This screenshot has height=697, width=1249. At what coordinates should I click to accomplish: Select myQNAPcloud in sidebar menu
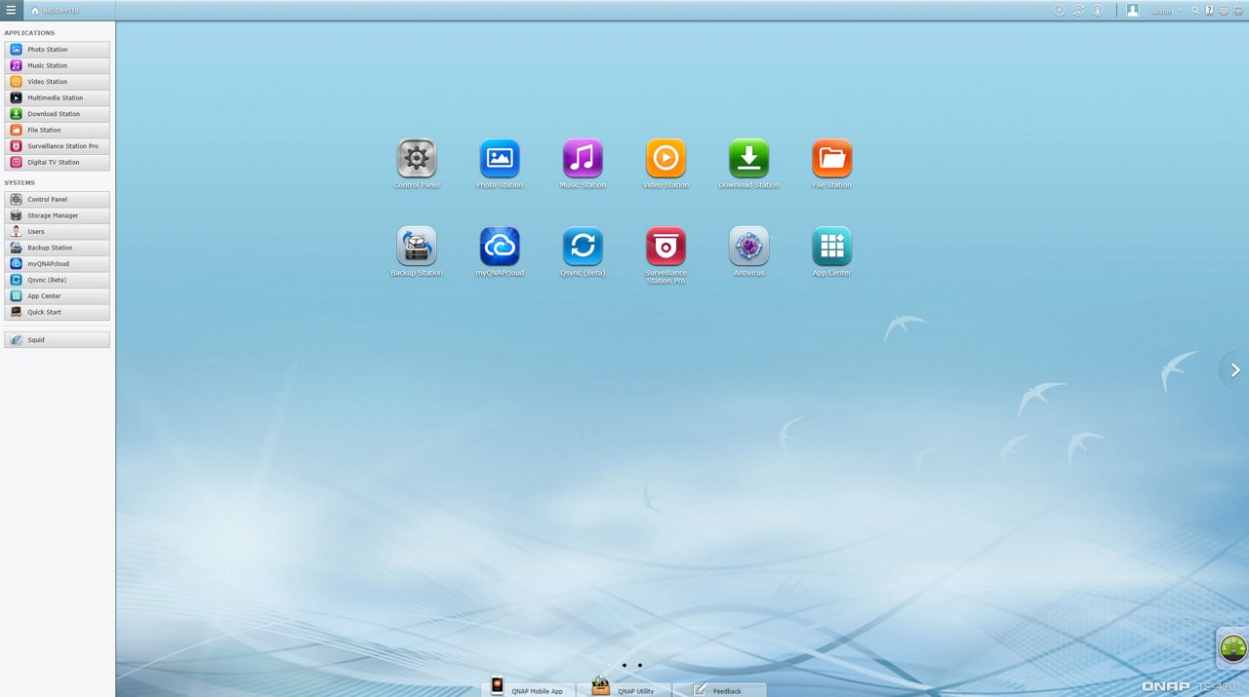[57, 263]
